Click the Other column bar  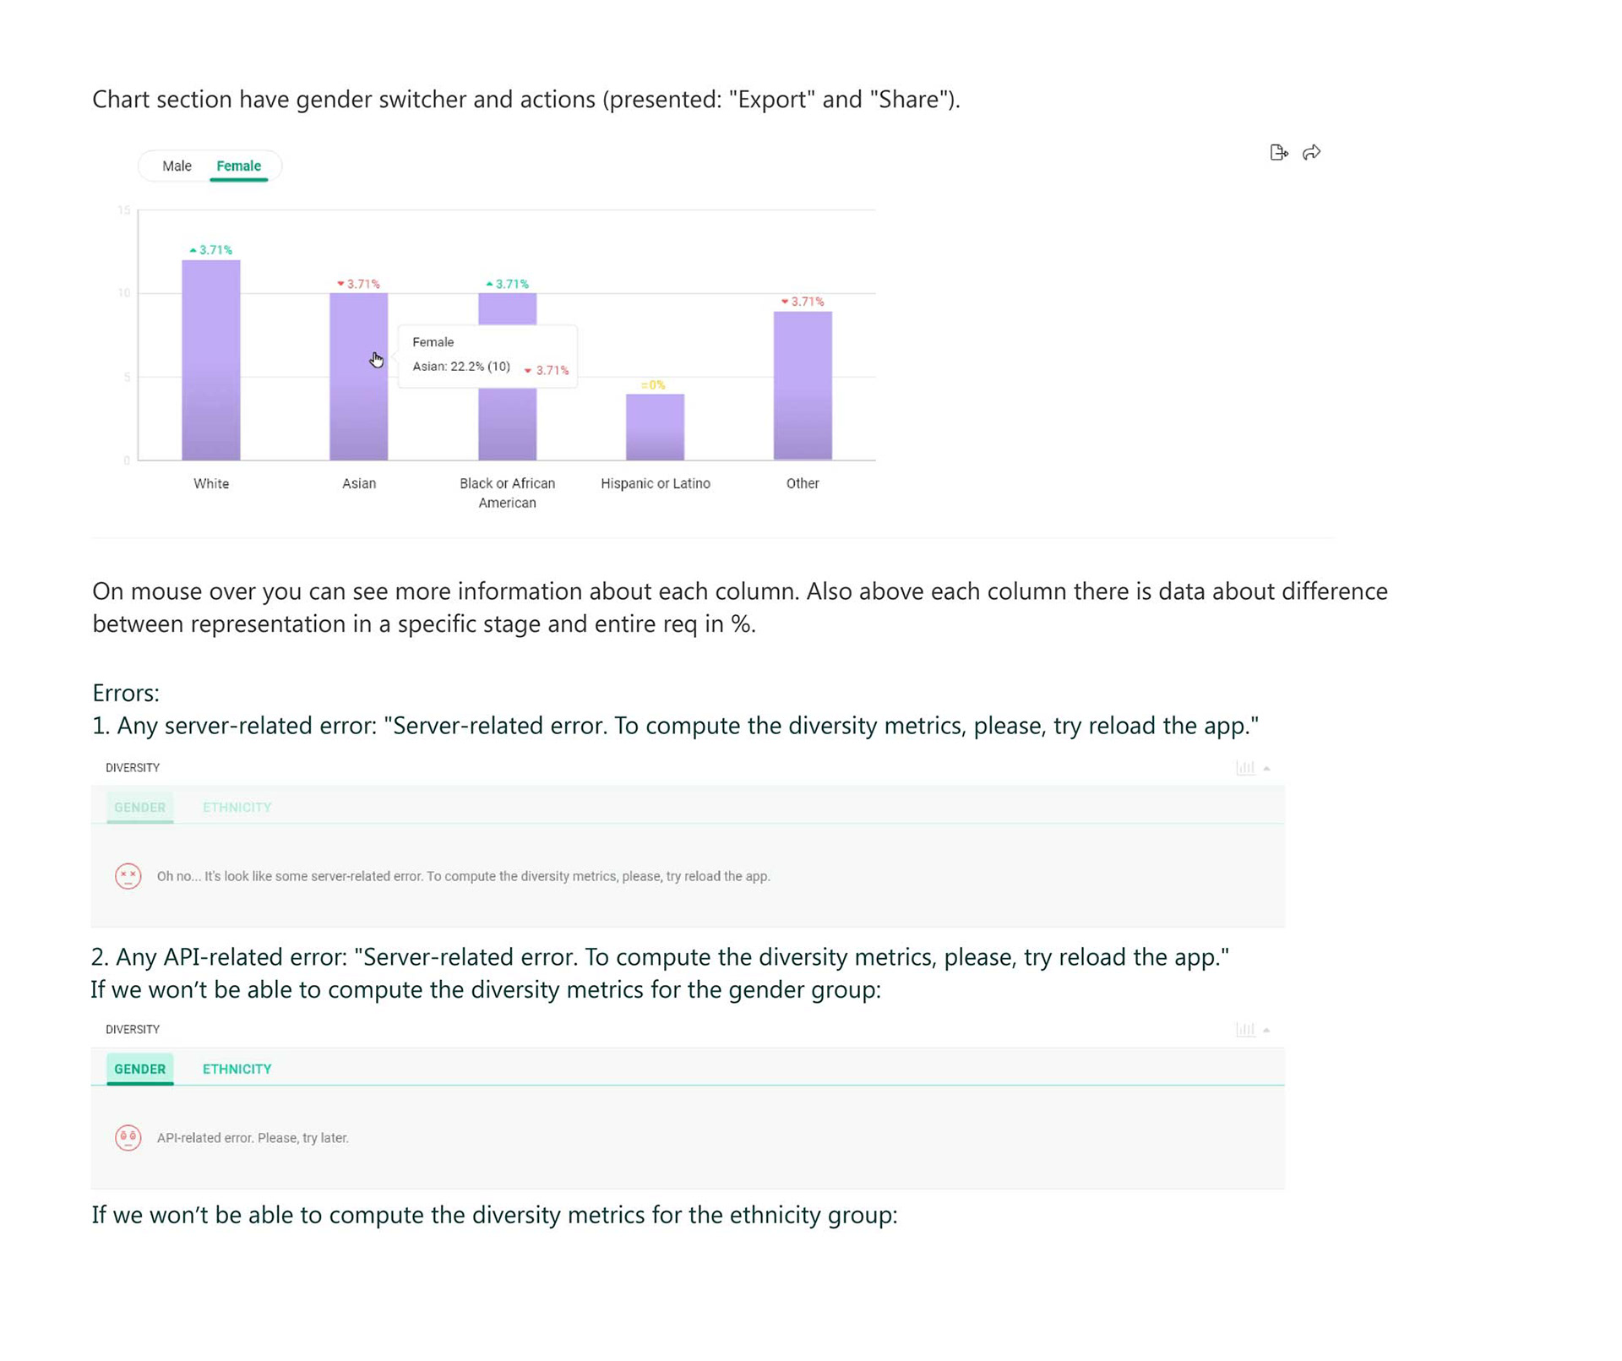pyautogui.click(x=803, y=385)
